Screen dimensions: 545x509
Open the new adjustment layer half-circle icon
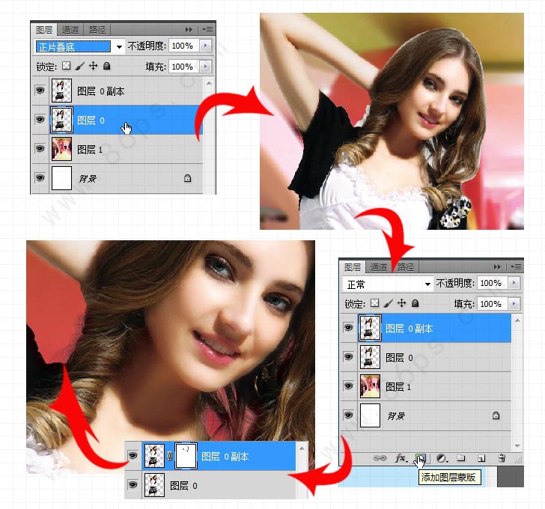pyautogui.click(x=442, y=458)
